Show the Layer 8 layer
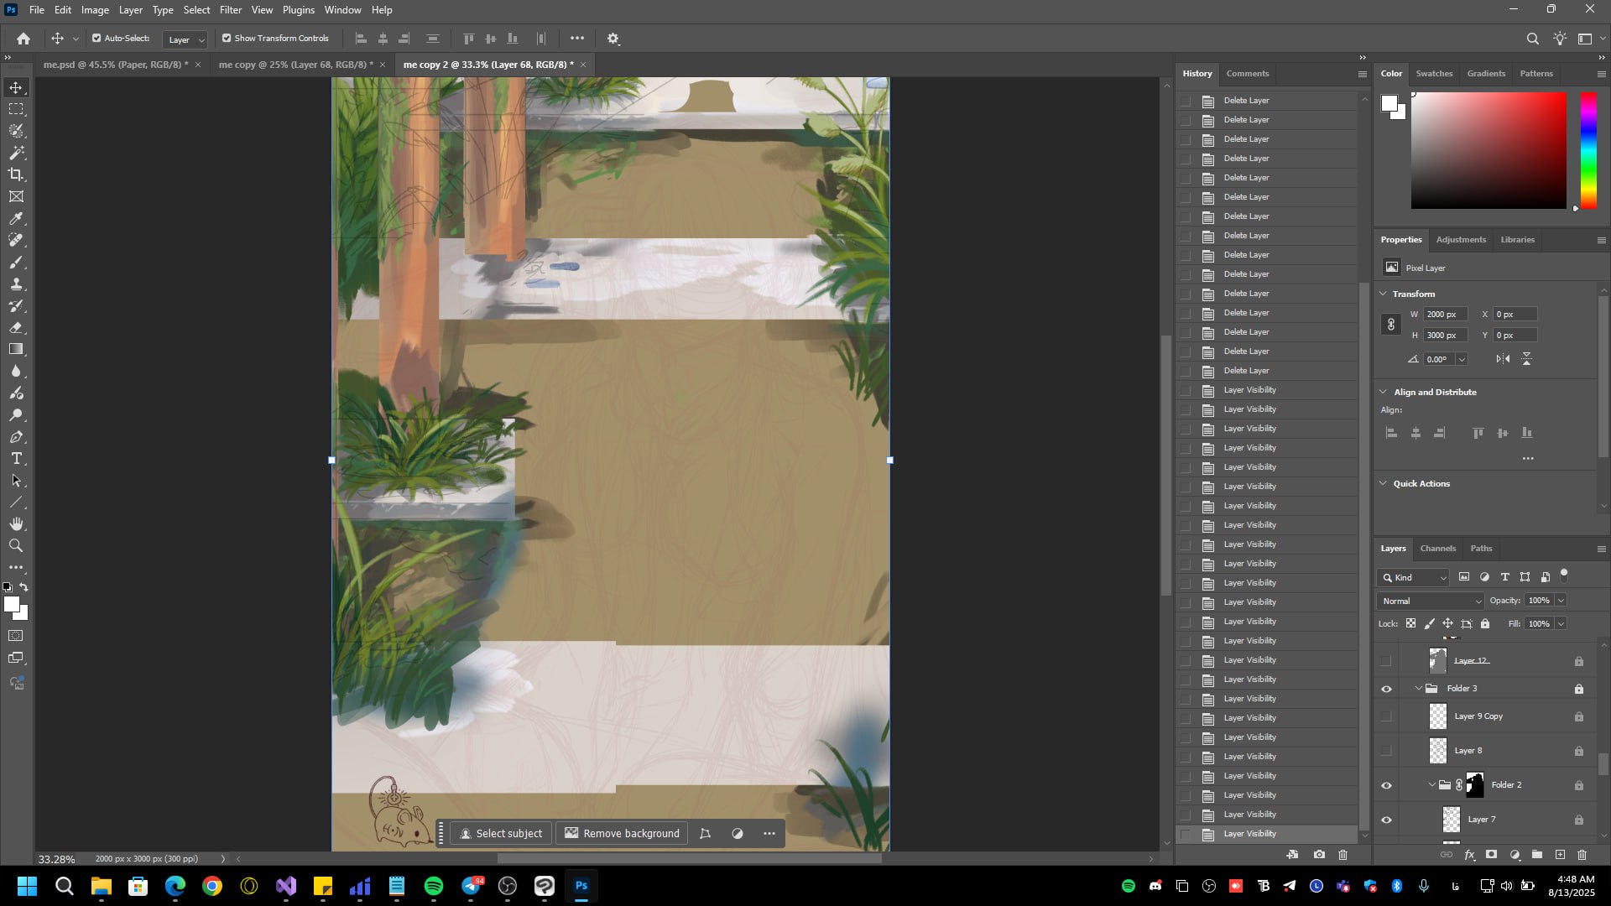 tap(1386, 751)
